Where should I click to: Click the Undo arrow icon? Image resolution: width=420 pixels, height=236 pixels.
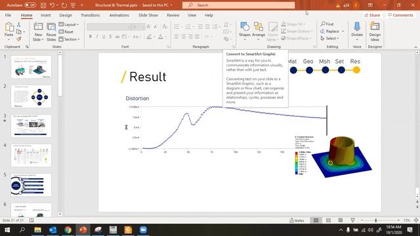(x=52, y=5)
